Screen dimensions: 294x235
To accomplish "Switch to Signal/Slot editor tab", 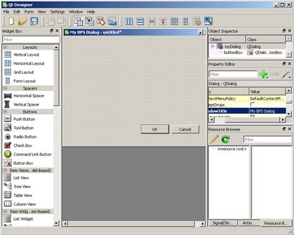I will [223, 223].
